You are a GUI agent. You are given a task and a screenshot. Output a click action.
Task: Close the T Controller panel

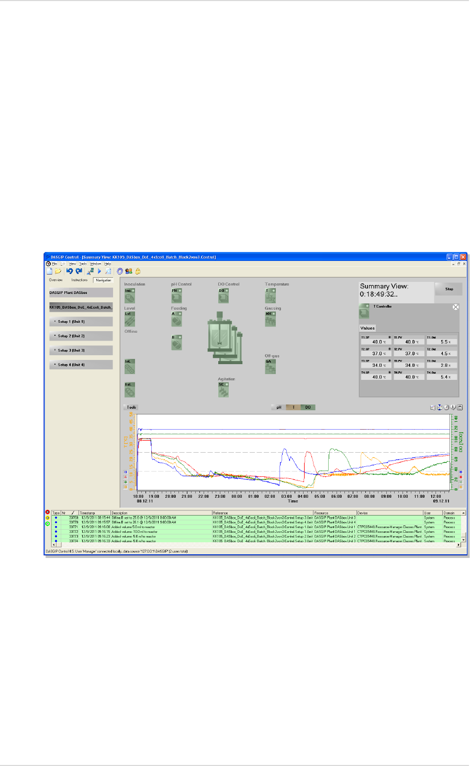[x=455, y=307]
